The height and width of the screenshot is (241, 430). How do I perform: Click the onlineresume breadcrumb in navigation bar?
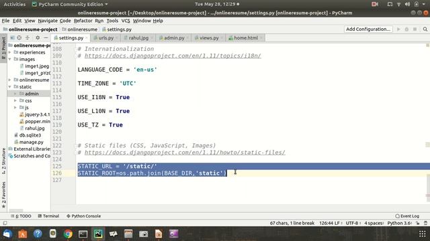[79, 29]
